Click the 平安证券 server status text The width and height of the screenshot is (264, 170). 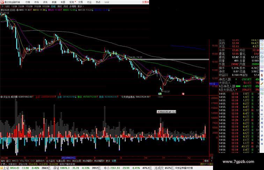click(184, 168)
